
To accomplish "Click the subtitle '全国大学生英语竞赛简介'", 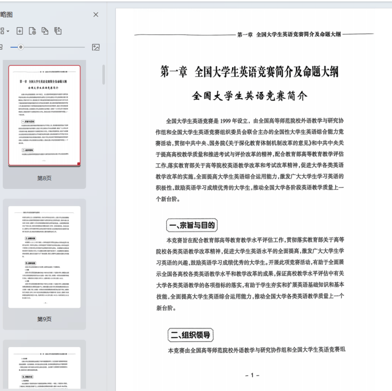I will (249, 96).
